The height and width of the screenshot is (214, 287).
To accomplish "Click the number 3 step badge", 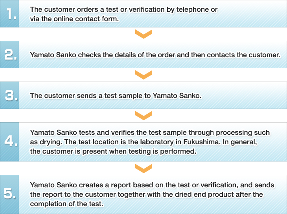I will tap(9, 95).
